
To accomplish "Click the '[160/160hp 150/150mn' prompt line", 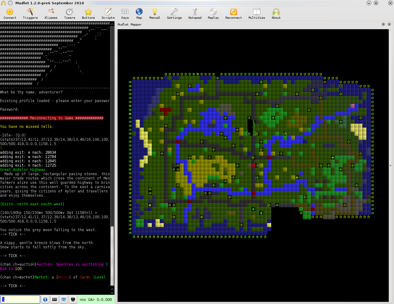I will (49, 213).
